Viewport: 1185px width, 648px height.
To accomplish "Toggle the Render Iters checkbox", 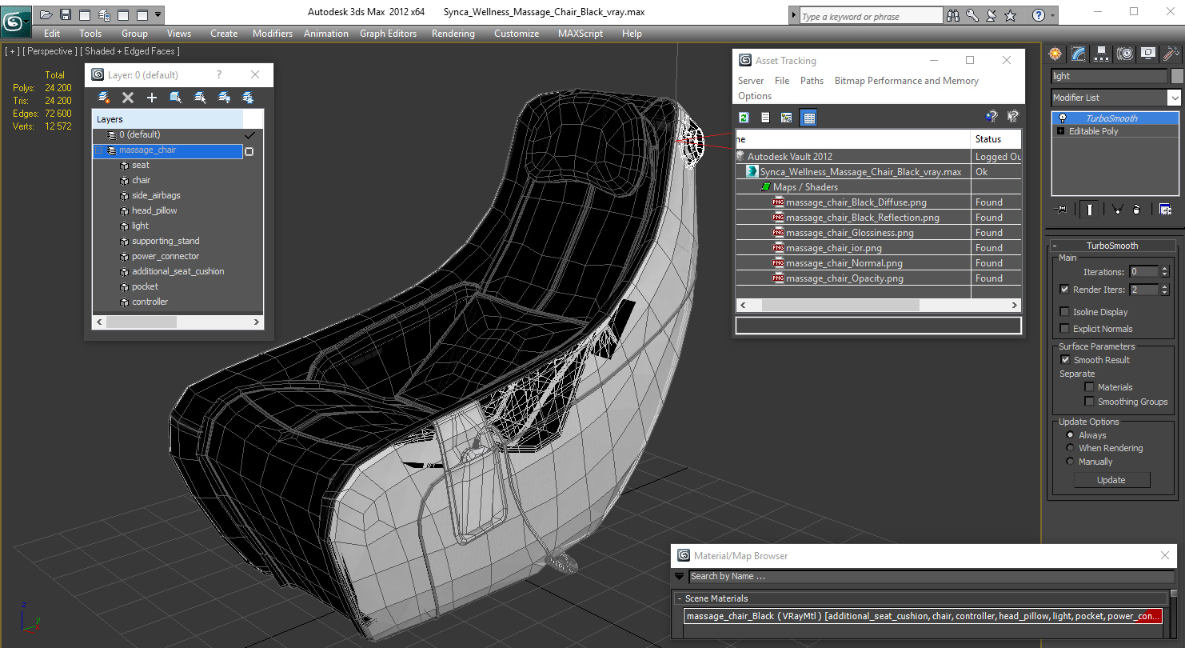I will 1064,290.
